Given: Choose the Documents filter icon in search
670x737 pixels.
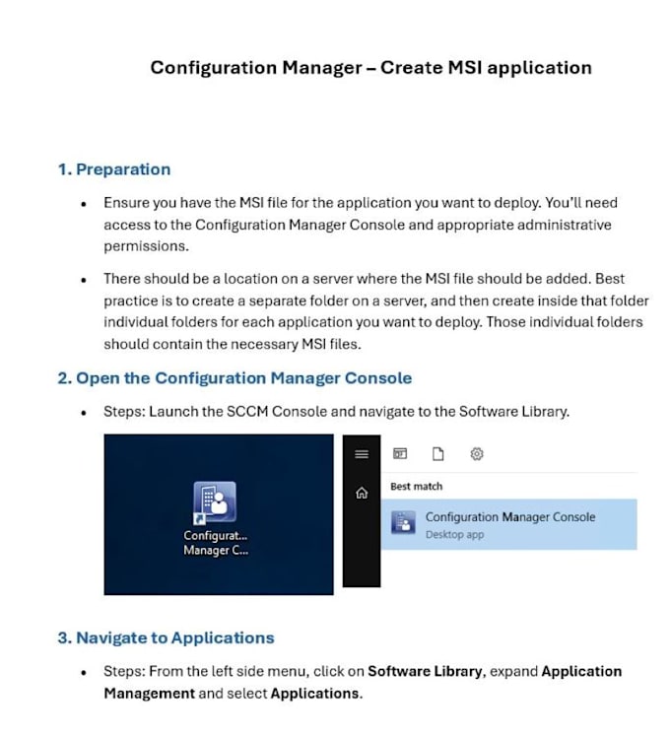Looking at the screenshot, I should click(x=438, y=454).
